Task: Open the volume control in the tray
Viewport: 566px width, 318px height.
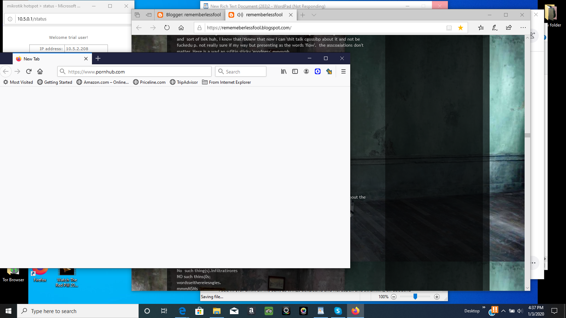Action: coord(520,311)
